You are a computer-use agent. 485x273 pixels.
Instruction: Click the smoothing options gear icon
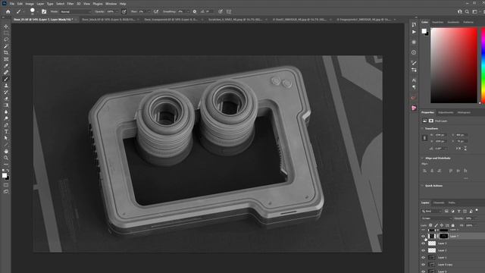point(195,12)
